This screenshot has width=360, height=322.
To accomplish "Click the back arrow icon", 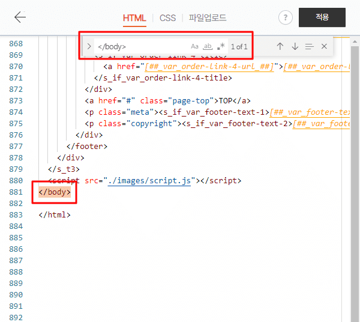I will [x=20, y=17].
